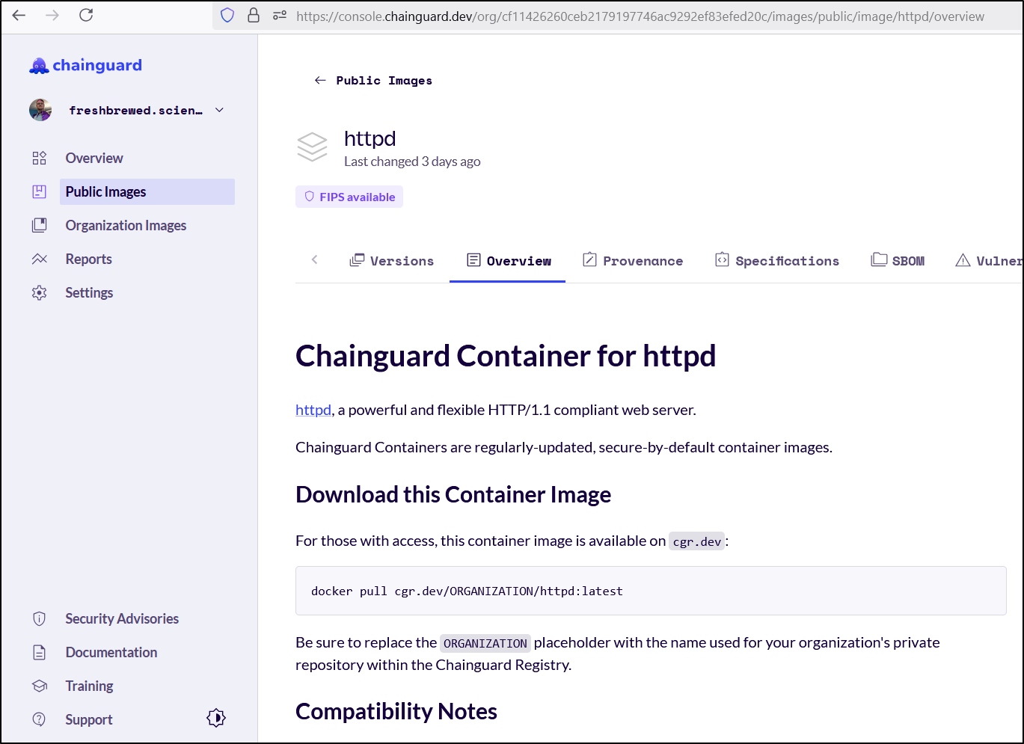Screen dimensions: 1024x744
Task: Click the Security Advisories shield icon
Action: coord(40,618)
